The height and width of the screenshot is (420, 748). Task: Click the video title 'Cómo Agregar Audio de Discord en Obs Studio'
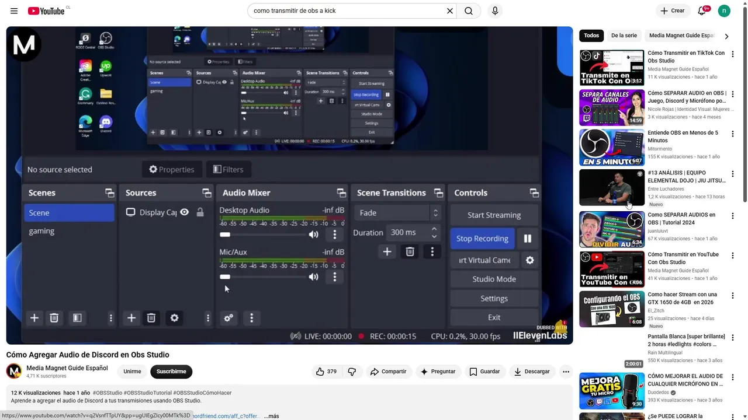[88, 355]
